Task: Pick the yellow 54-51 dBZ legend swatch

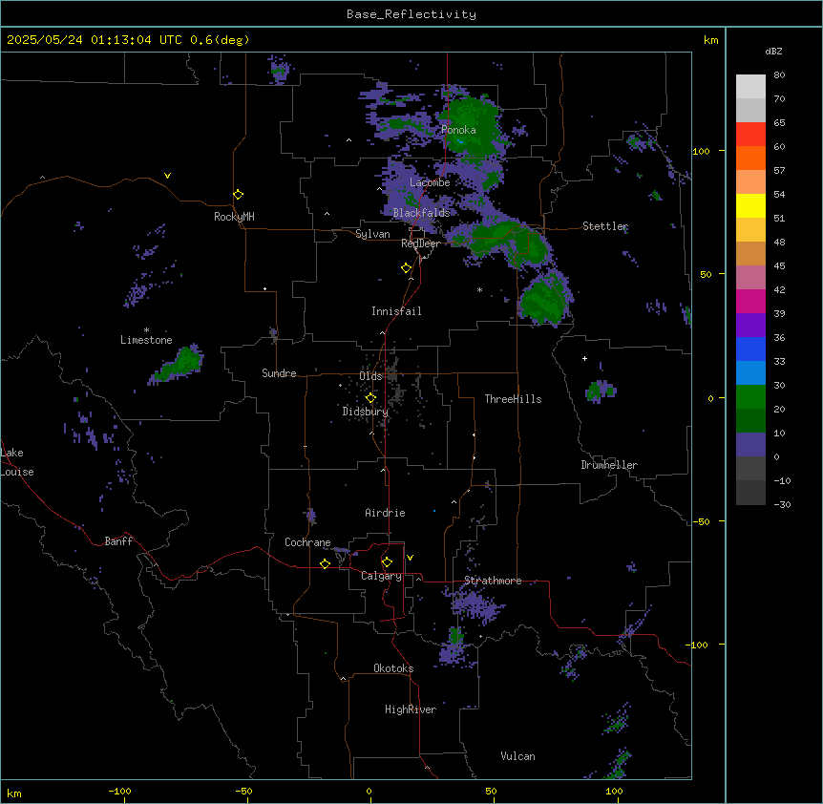Action: pos(750,205)
